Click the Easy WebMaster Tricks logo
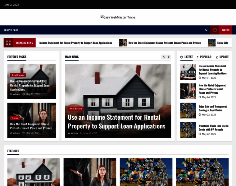This screenshot has width=236, height=186. point(118,17)
